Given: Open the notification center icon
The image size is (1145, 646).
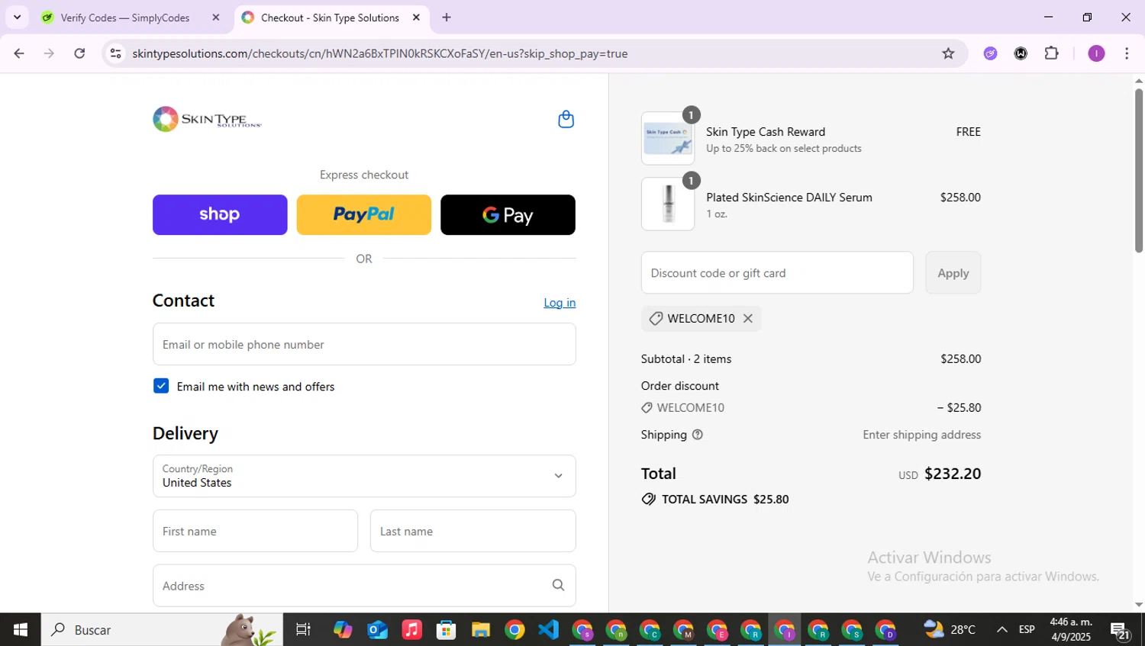Looking at the screenshot, I should pyautogui.click(x=1120, y=630).
